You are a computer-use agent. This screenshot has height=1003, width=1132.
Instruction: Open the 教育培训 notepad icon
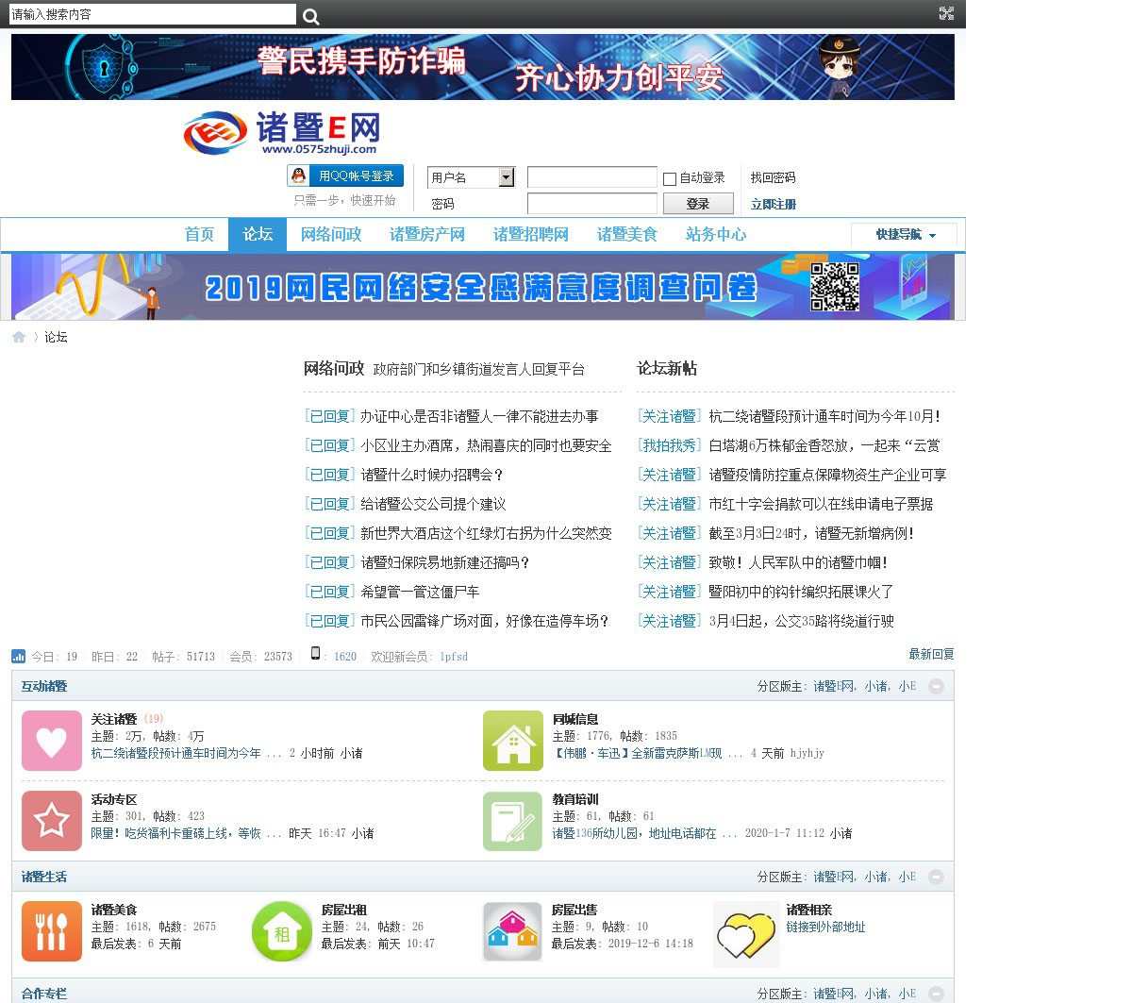[513, 821]
